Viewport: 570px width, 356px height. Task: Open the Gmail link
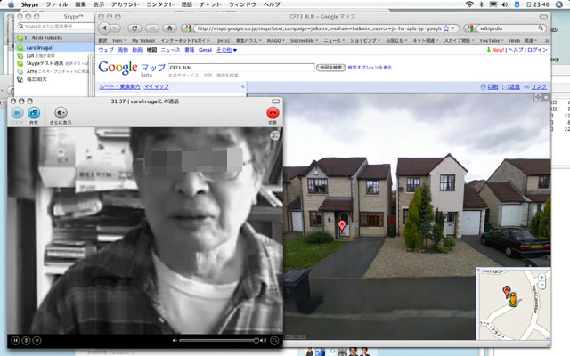pos(205,50)
